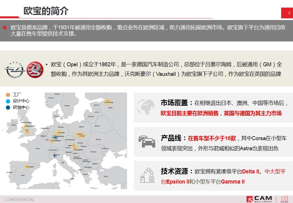Click the red text 在售车型不少于16款
Image resolution: width=293 pixels, height=203 pixels.
[x=212, y=138]
